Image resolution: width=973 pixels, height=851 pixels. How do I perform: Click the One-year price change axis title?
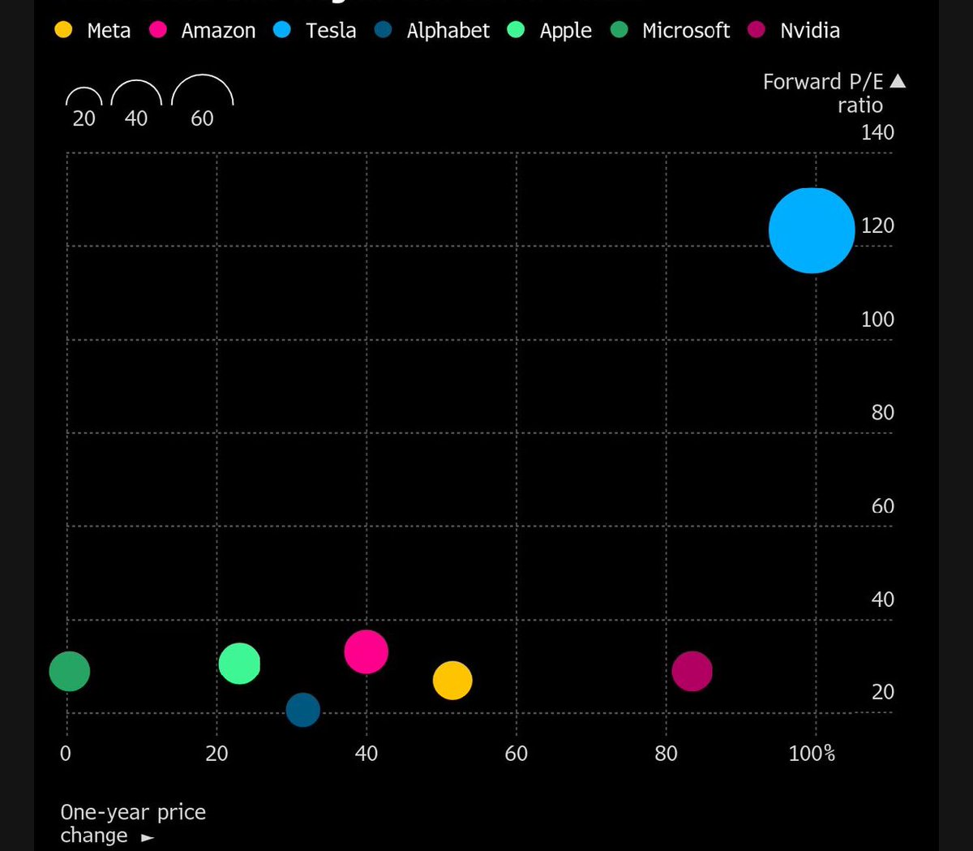click(x=133, y=823)
